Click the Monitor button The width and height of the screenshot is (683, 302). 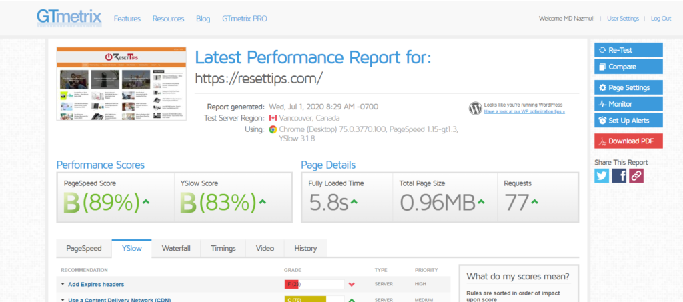[x=628, y=104]
